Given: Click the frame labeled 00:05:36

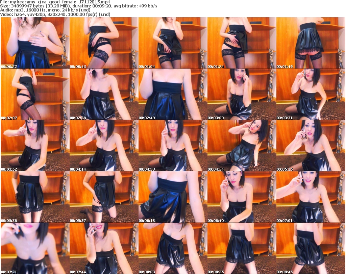Looking at the screenshot, I should pyautogui.click(x=35, y=197).
